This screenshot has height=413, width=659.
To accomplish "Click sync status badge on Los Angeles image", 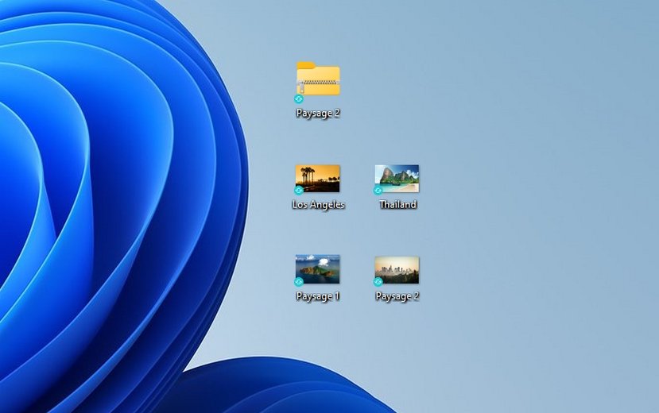I will [x=299, y=191].
